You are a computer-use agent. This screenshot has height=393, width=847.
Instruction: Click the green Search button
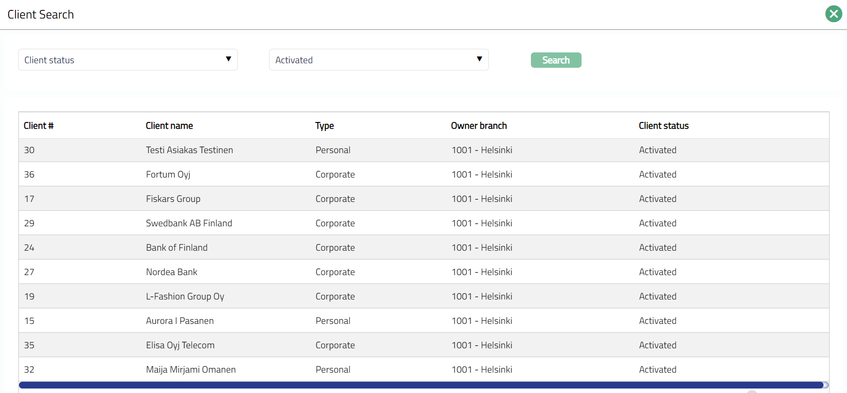click(556, 60)
